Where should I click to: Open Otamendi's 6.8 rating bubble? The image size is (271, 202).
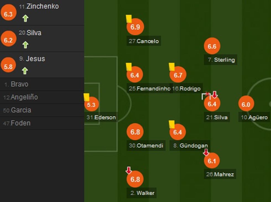tap(135, 132)
